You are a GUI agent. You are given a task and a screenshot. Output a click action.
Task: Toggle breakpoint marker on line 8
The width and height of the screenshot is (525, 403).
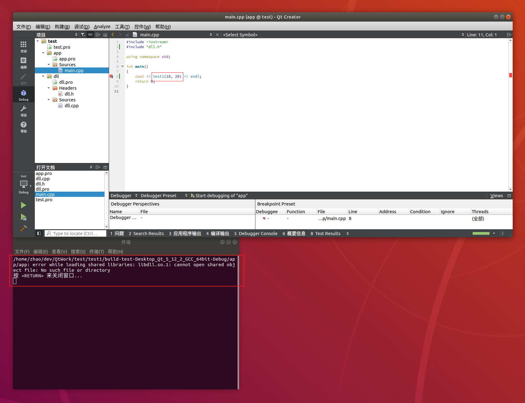[112, 76]
